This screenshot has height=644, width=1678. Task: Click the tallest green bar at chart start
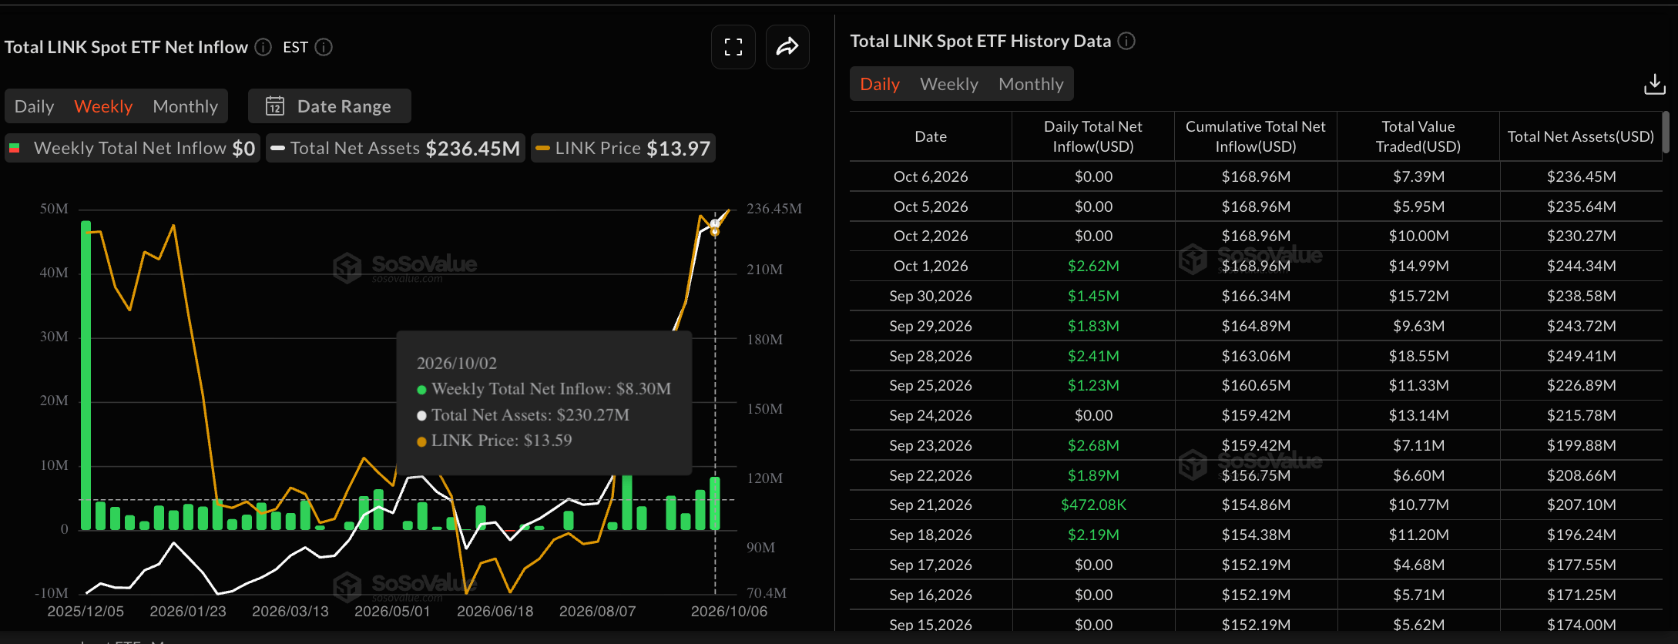click(x=86, y=375)
